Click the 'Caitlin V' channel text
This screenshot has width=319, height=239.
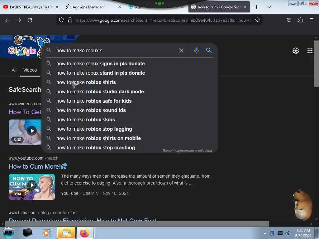tap(91, 193)
